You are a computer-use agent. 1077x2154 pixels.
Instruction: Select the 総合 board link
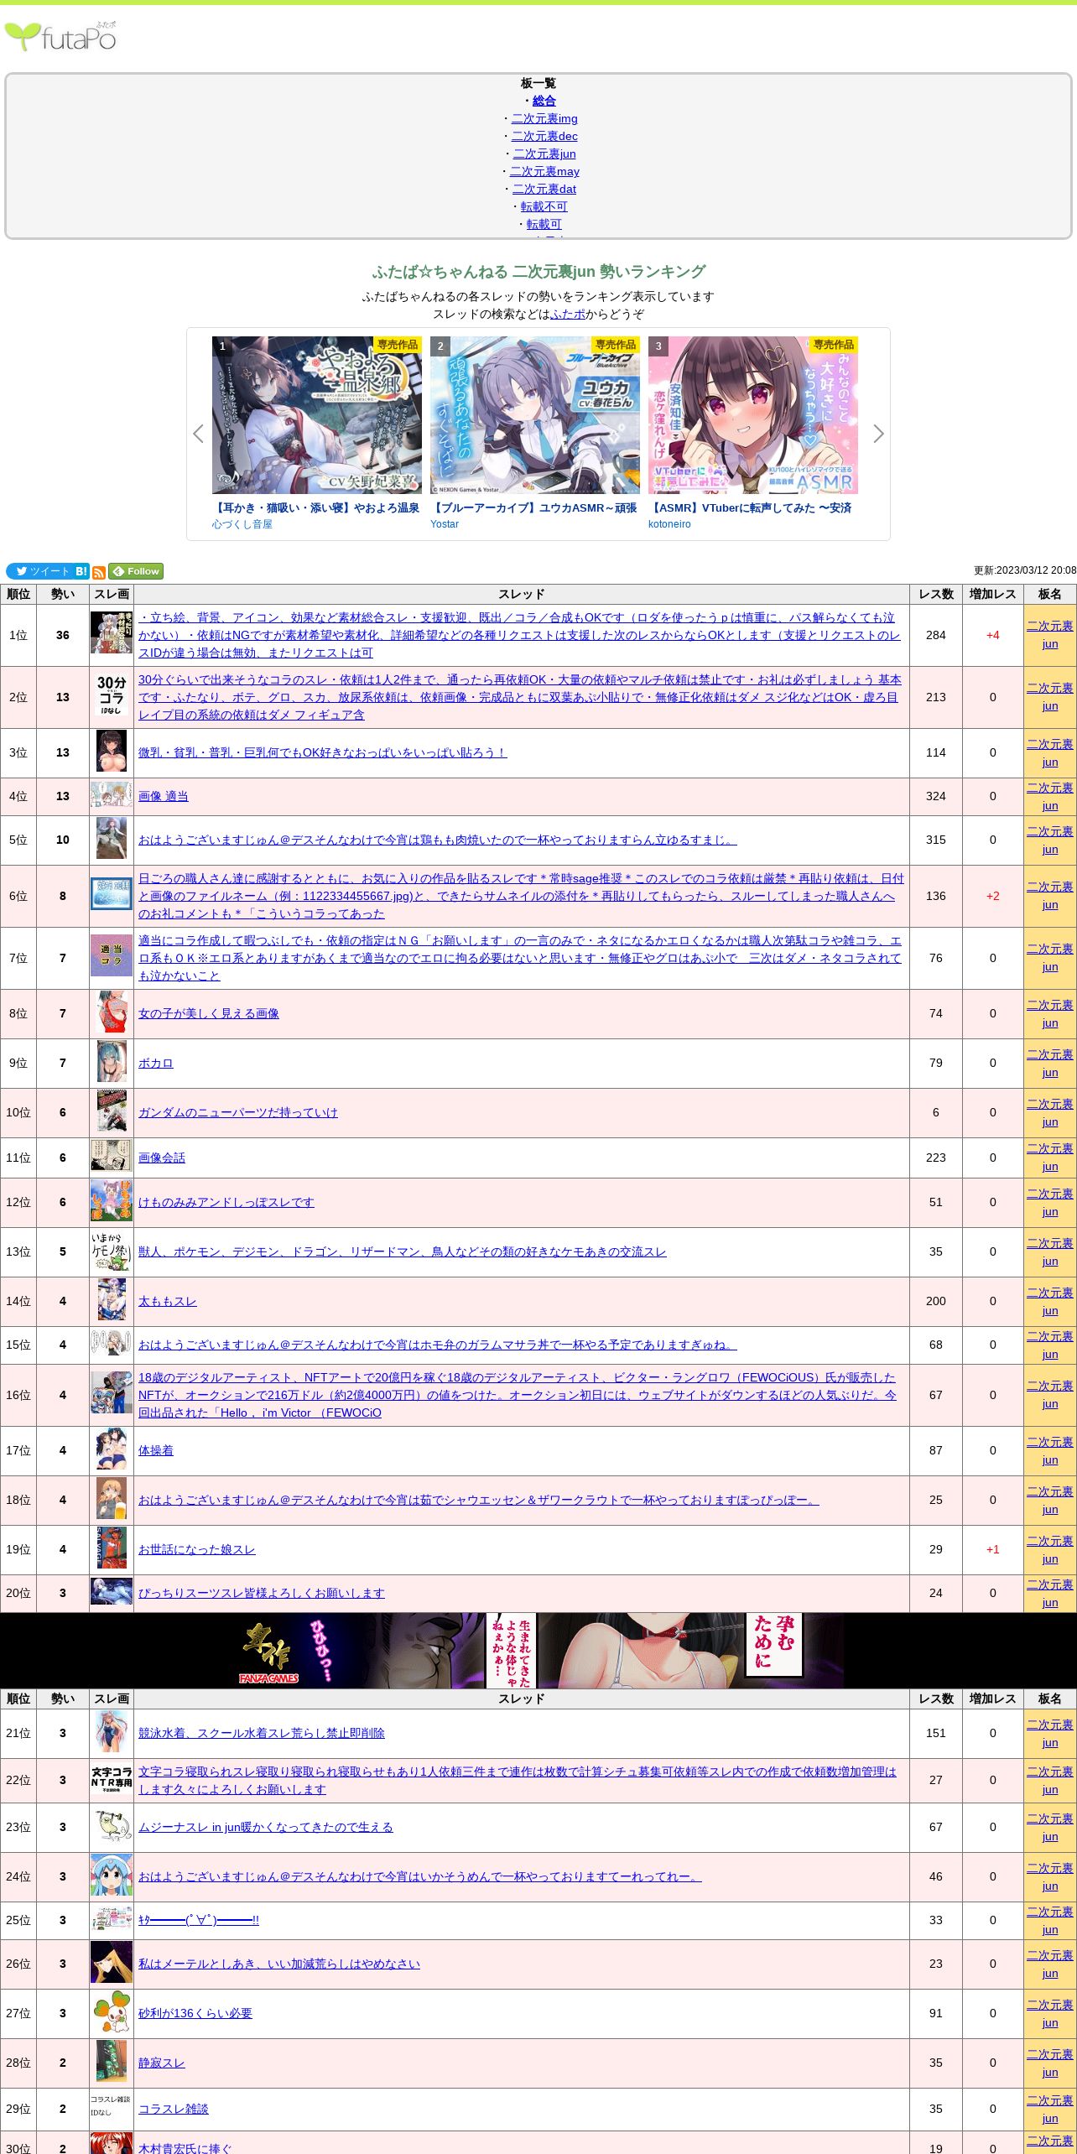(x=544, y=101)
